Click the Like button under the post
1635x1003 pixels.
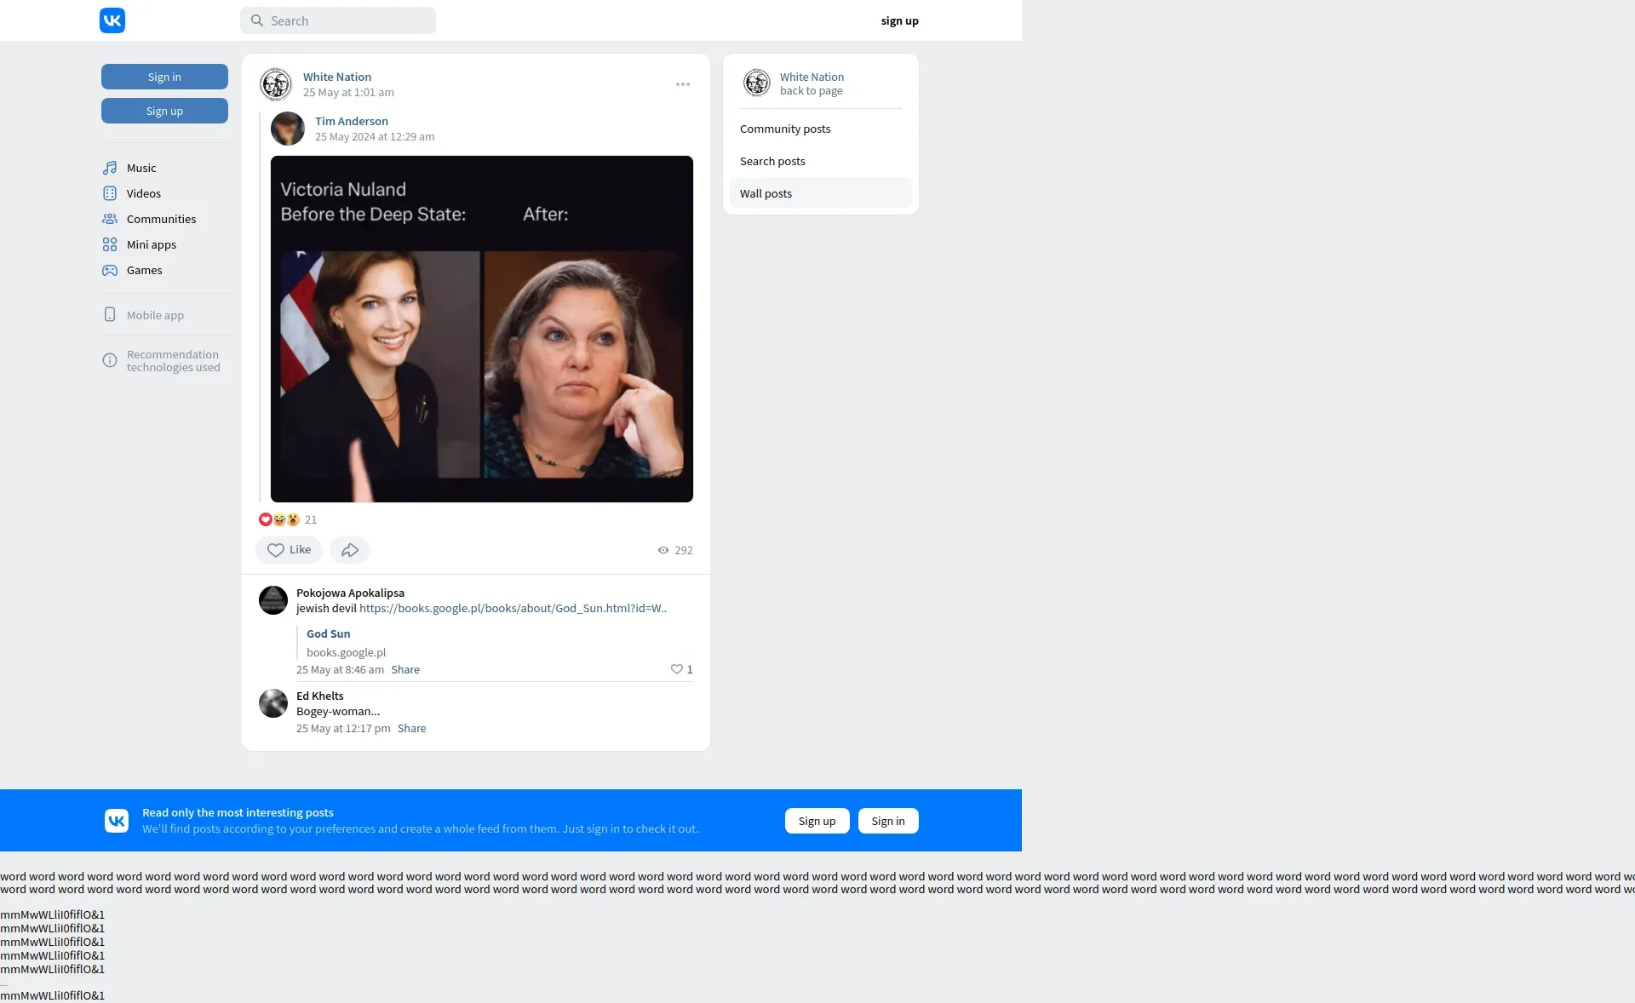pyautogui.click(x=289, y=550)
